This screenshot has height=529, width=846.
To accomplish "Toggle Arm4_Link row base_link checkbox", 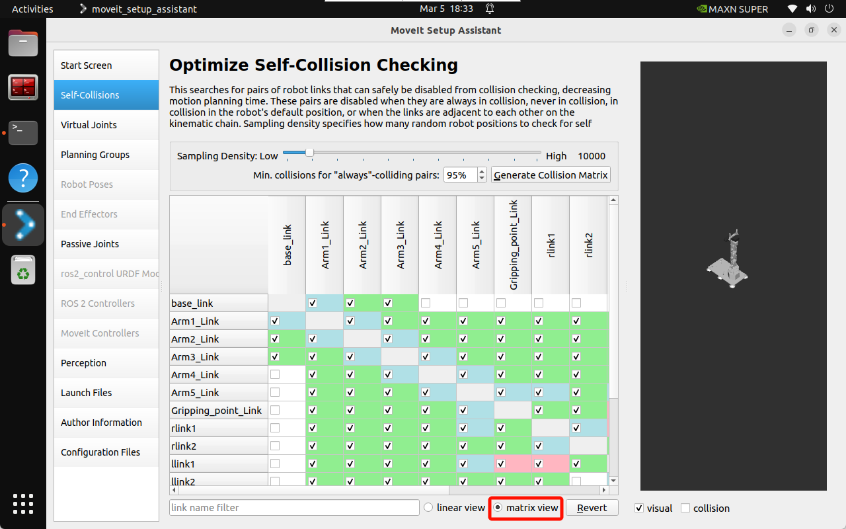I will [x=275, y=374].
